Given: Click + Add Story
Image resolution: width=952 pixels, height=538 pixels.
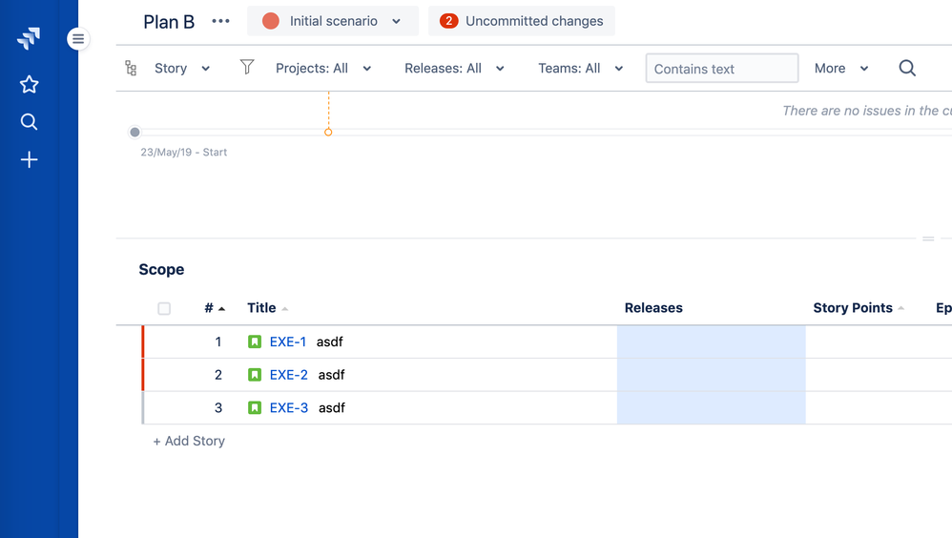Looking at the screenshot, I should 189,441.
